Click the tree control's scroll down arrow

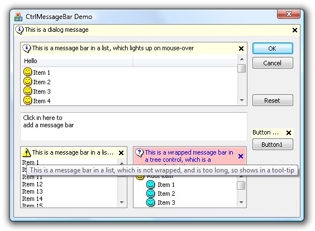tap(241, 203)
